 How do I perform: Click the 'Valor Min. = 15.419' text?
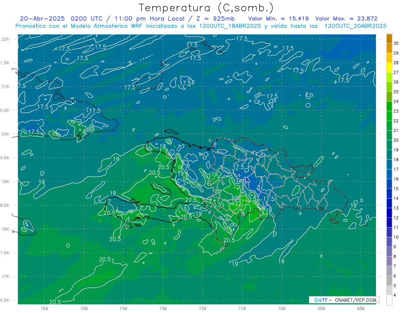pyautogui.click(x=278, y=19)
